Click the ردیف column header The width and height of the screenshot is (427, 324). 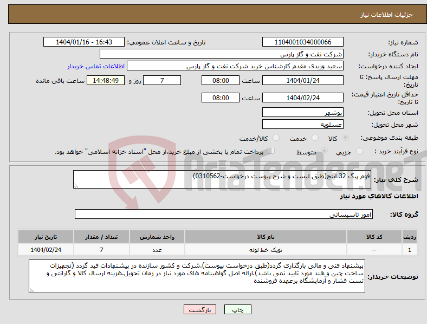click(x=410, y=237)
